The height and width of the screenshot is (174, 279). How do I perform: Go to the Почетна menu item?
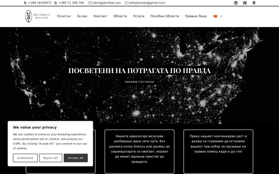pos(64,16)
